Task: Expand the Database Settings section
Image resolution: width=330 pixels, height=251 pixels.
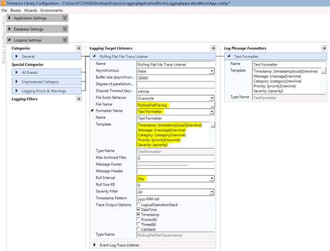Action: pyautogui.click(x=9, y=29)
